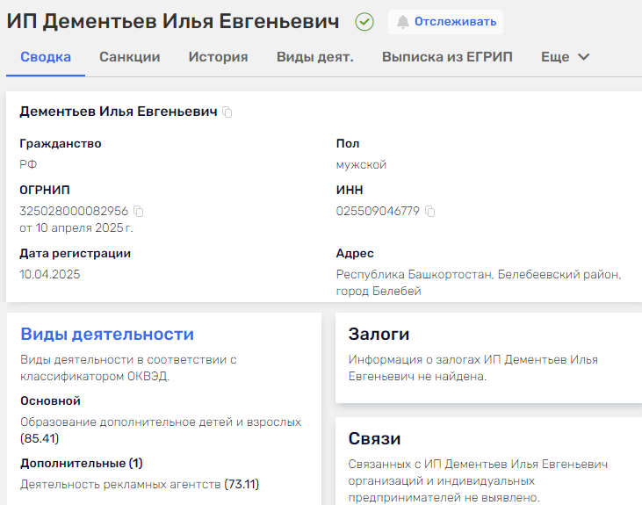Click the bell icon in the Отслеживать button

403,22
